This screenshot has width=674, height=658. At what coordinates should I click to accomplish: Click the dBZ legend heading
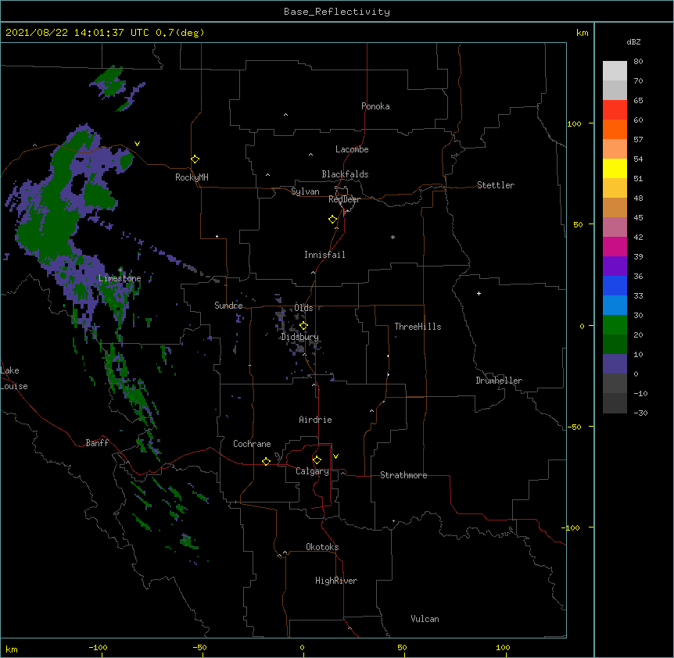pyautogui.click(x=633, y=42)
